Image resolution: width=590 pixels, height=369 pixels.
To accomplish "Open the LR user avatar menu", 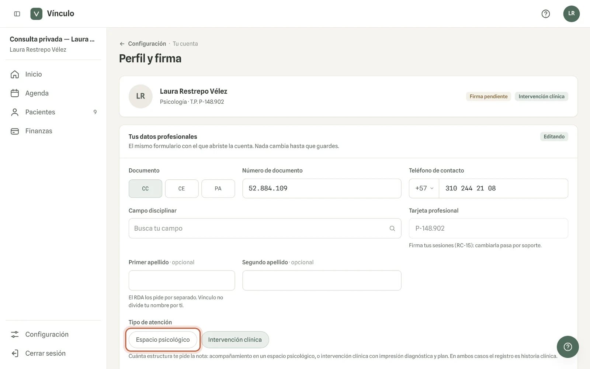I will click(571, 14).
